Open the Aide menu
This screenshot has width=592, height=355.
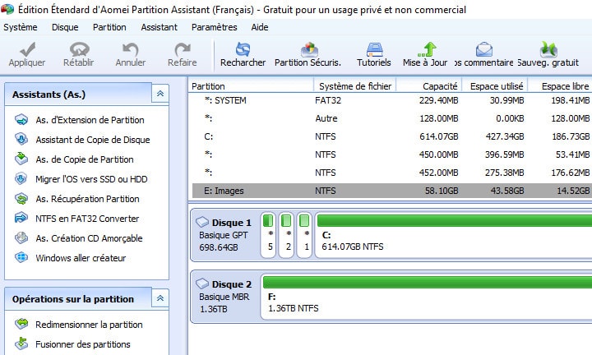point(260,27)
